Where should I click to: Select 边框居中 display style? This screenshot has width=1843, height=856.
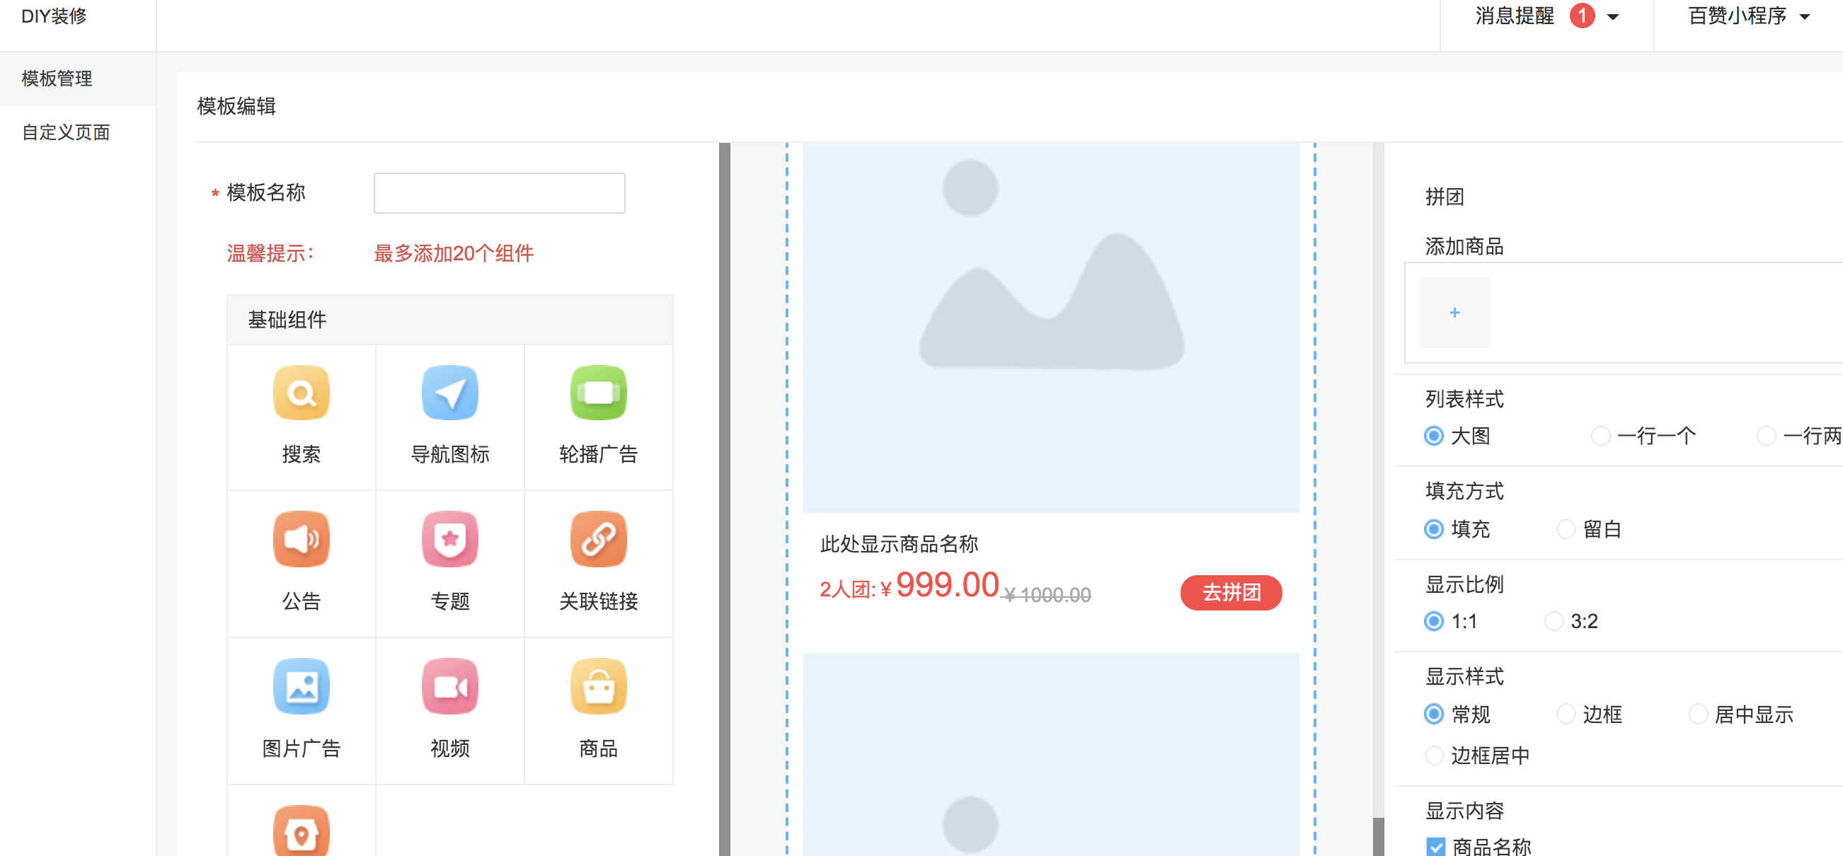pyautogui.click(x=1434, y=755)
